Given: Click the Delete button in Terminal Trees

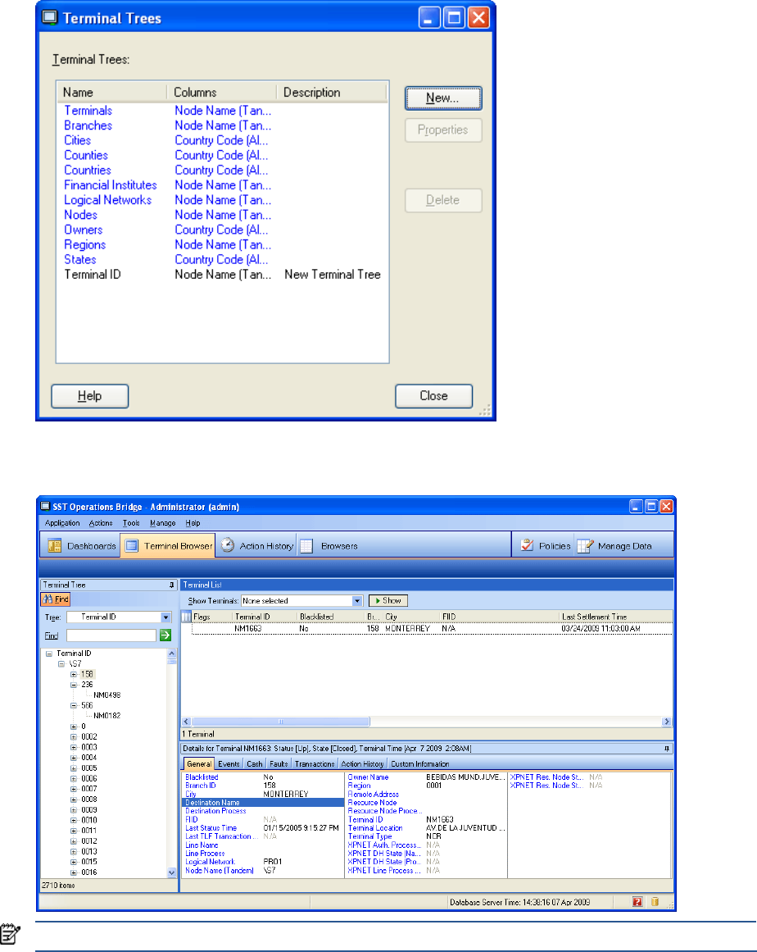Looking at the screenshot, I should point(442,200).
